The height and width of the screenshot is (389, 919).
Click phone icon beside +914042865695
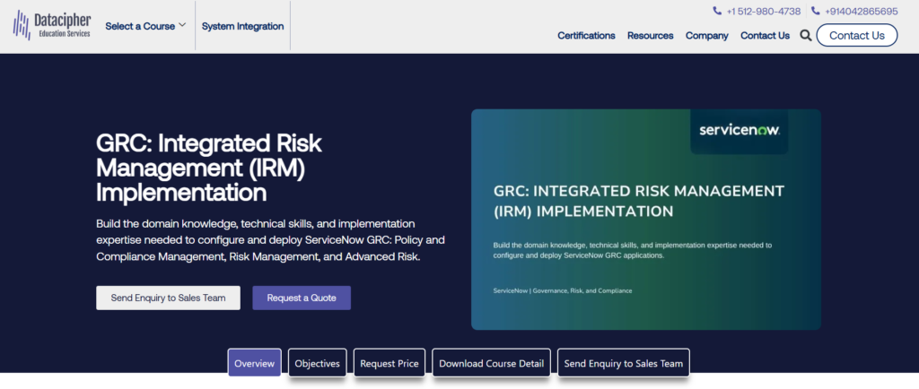pyautogui.click(x=815, y=11)
